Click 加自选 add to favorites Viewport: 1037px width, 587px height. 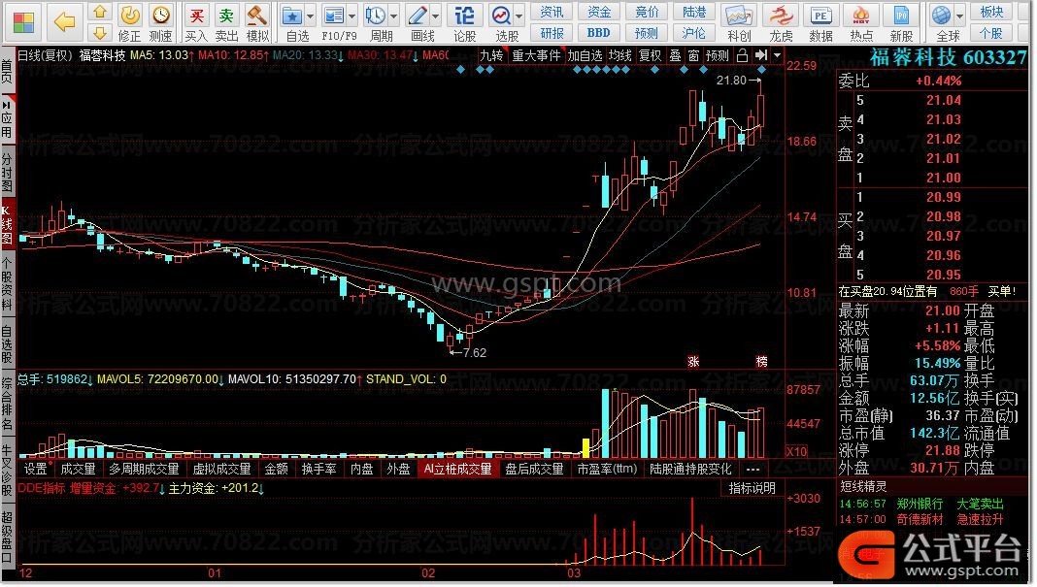585,55
